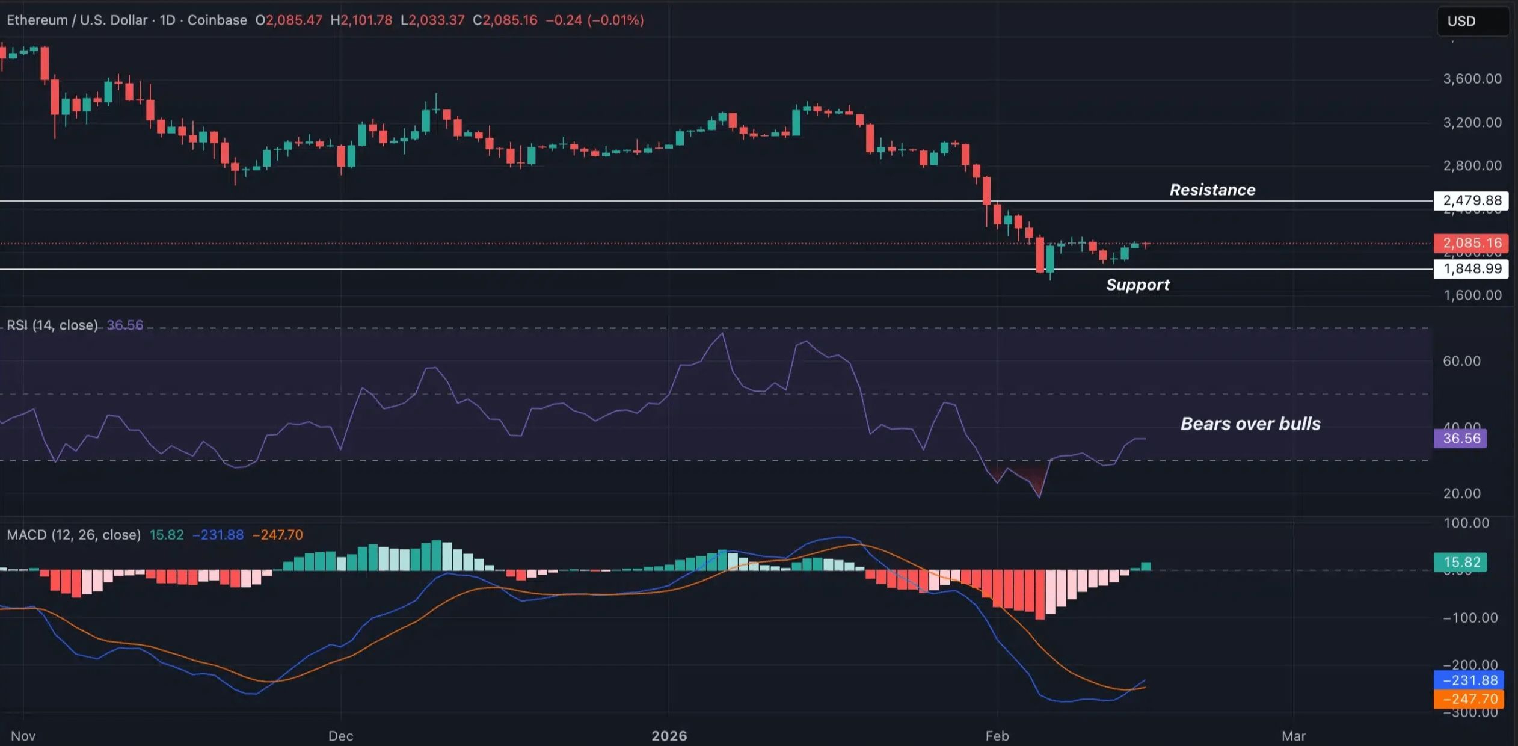Click the Ethereum / U.S. Dollar symbol title

[x=76, y=20]
